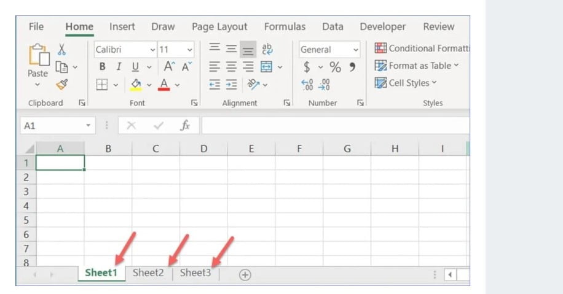Image resolution: width=563 pixels, height=294 pixels.
Task: Apply Percent Style number format
Action: [x=335, y=67]
